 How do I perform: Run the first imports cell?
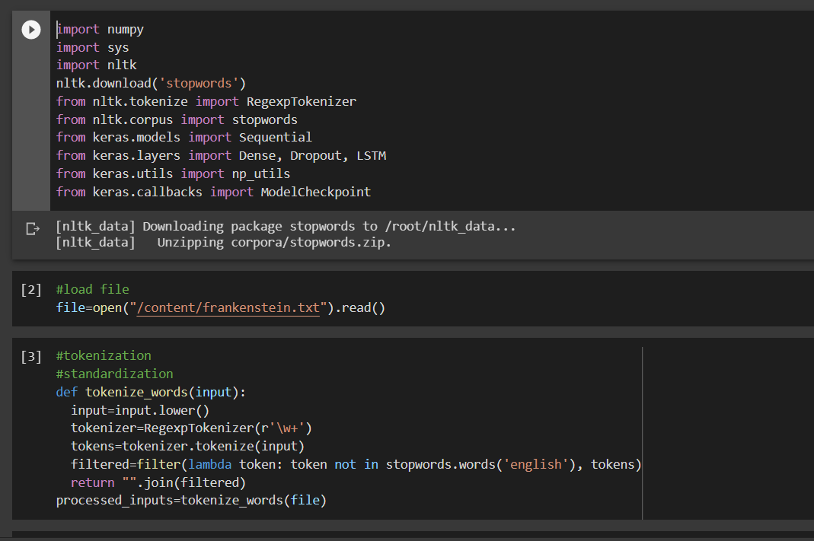pos(31,30)
